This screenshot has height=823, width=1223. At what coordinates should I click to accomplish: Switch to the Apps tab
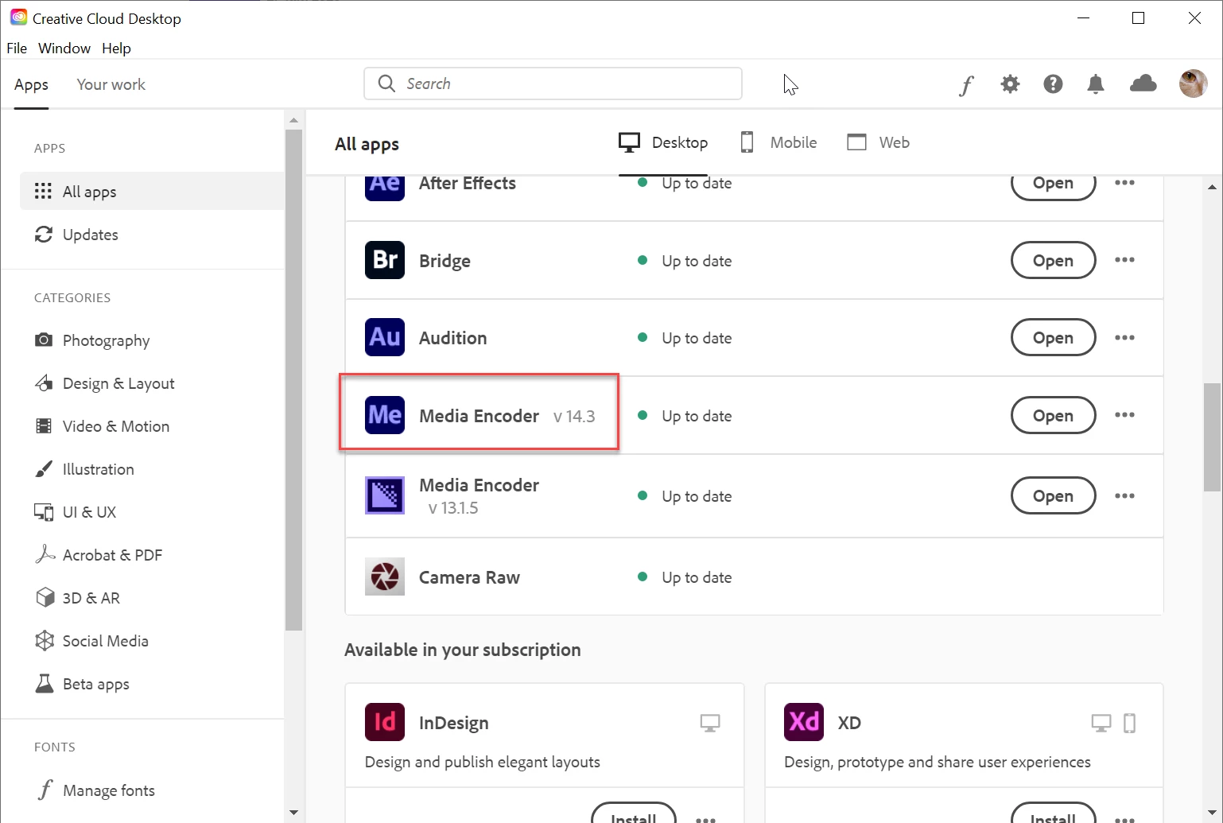point(31,85)
